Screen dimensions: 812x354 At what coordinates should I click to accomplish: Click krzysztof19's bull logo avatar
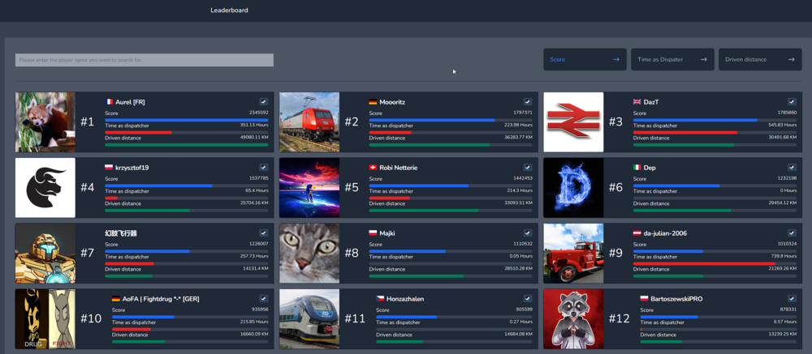[45, 188]
